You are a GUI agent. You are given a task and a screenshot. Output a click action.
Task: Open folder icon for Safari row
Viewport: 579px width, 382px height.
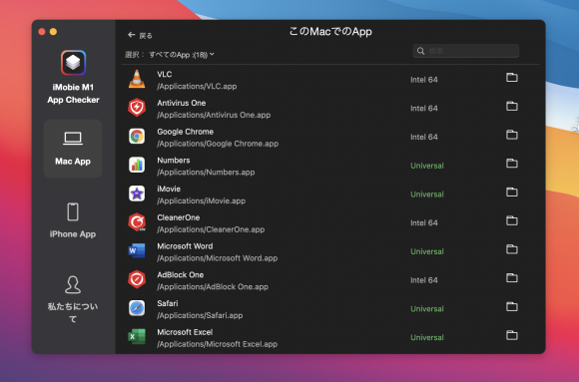[512, 307]
